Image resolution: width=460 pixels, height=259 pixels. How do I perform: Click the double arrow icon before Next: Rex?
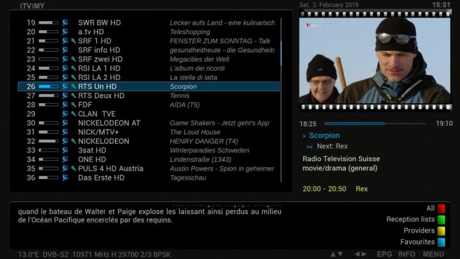coord(310,146)
